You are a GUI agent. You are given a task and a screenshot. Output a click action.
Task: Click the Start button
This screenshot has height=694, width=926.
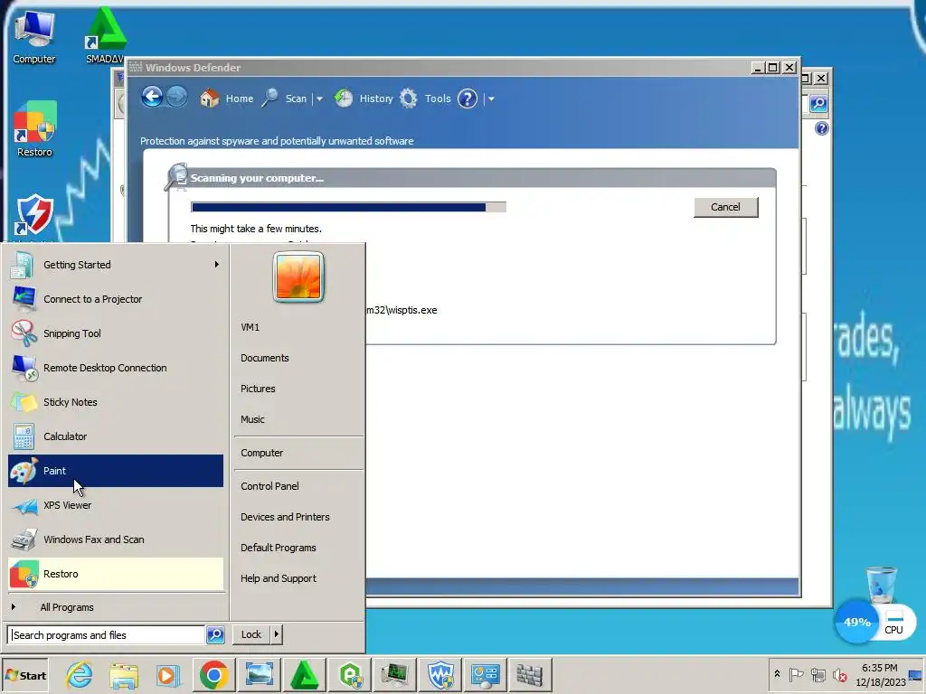click(x=25, y=676)
